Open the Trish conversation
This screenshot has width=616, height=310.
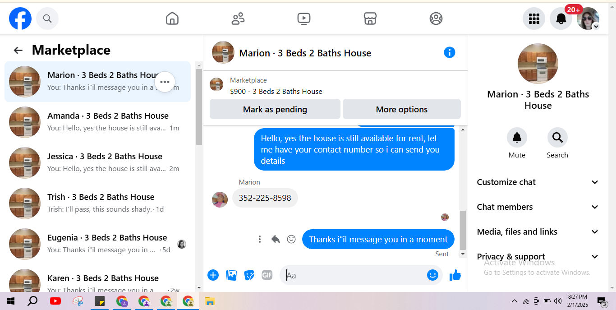click(97, 204)
